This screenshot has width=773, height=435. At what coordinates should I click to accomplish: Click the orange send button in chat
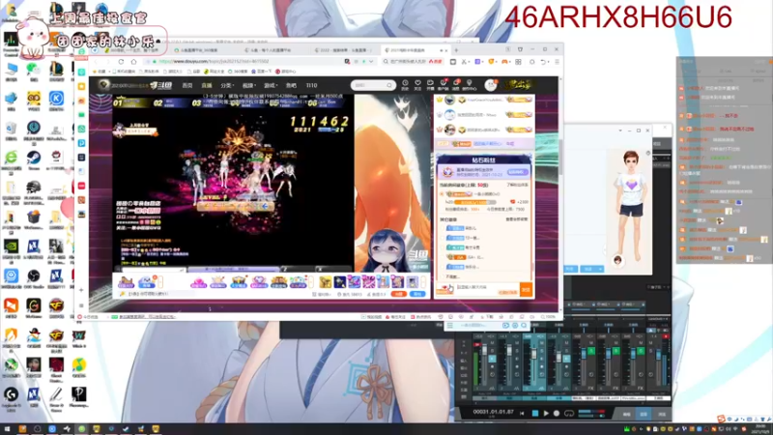(526, 289)
